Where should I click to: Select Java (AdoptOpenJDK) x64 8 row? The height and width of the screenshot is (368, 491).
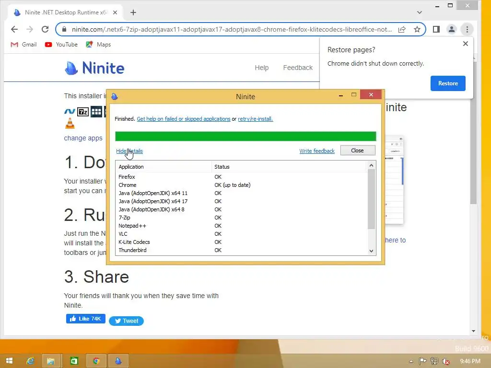(x=242, y=209)
